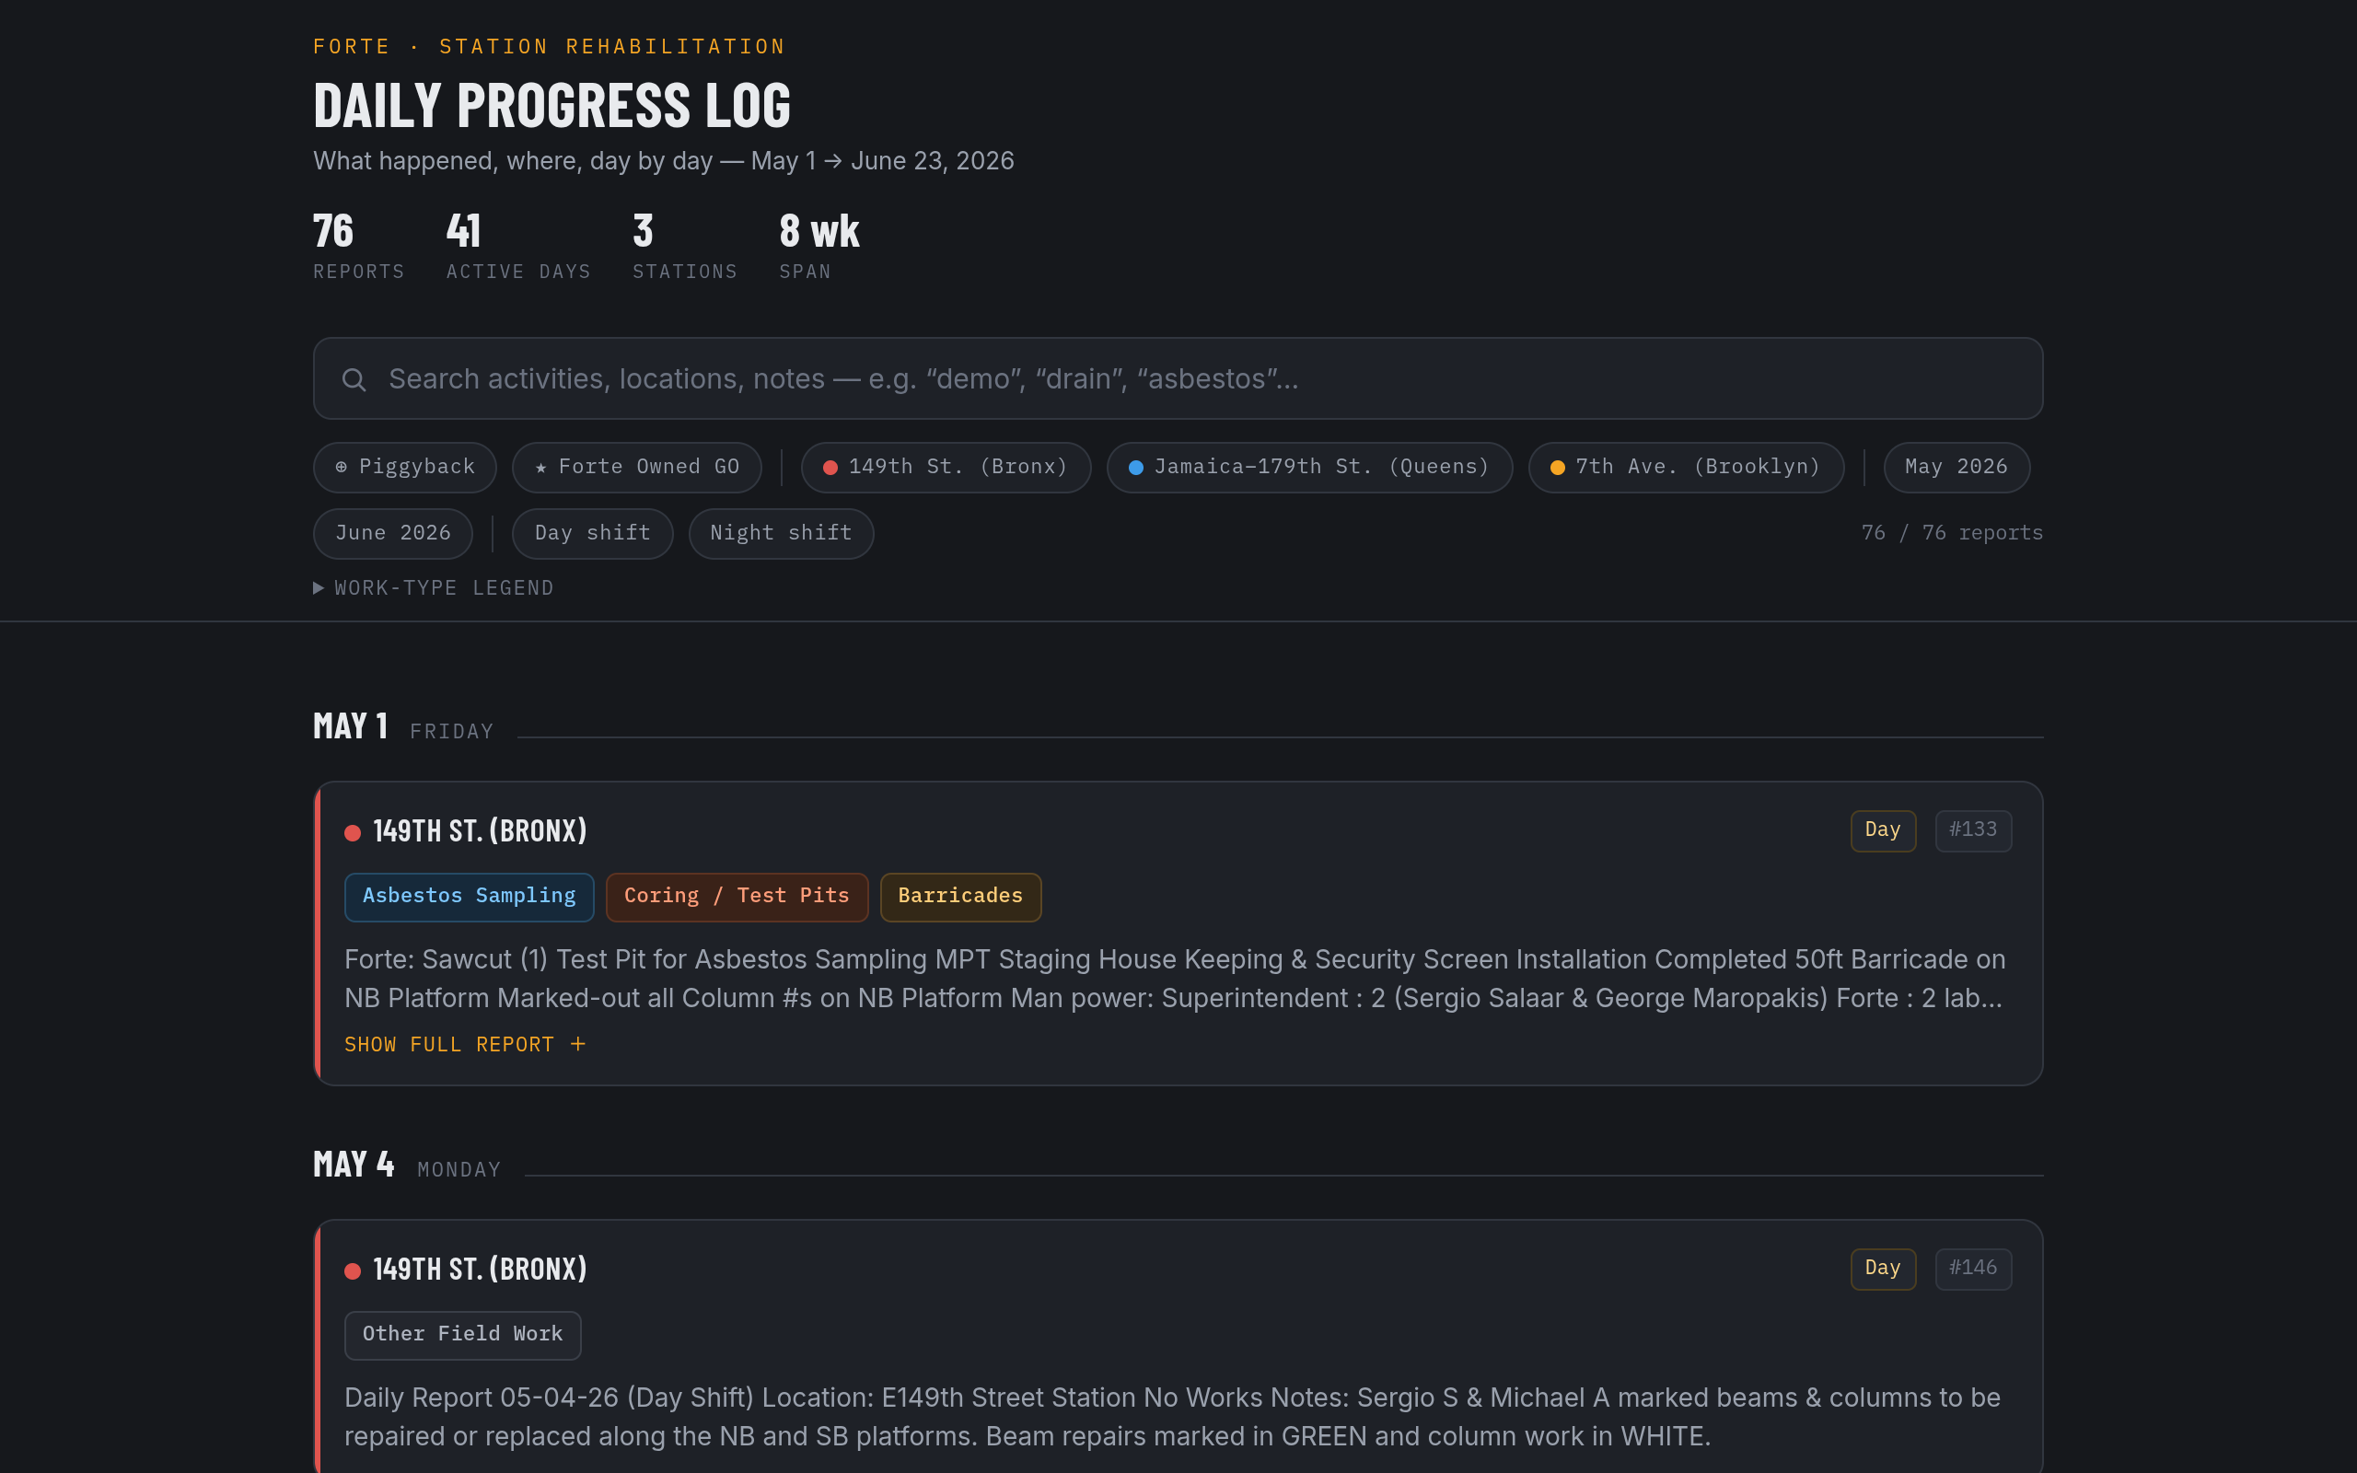Click the Coring / Test Pits tag
This screenshot has height=1473, width=2357.
tap(737, 898)
